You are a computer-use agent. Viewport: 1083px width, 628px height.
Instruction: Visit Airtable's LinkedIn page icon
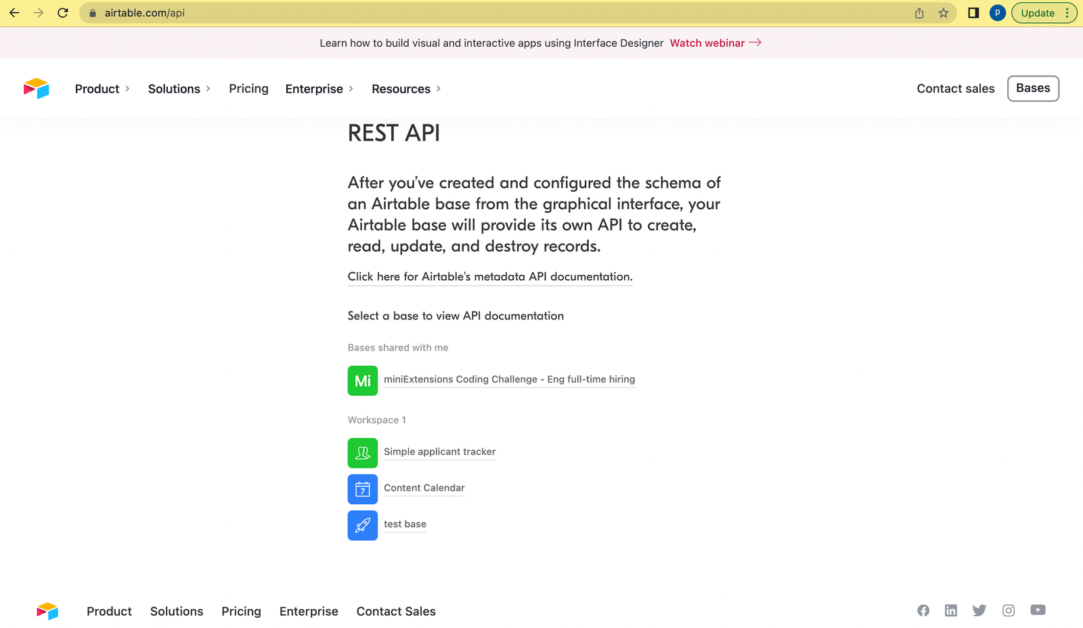pyautogui.click(x=951, y=610)
